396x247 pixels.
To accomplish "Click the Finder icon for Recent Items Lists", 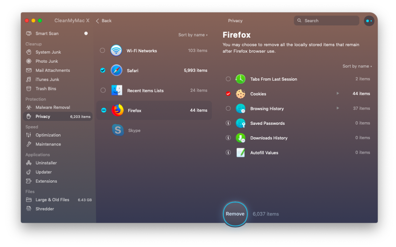I will (x=117, y=90).
